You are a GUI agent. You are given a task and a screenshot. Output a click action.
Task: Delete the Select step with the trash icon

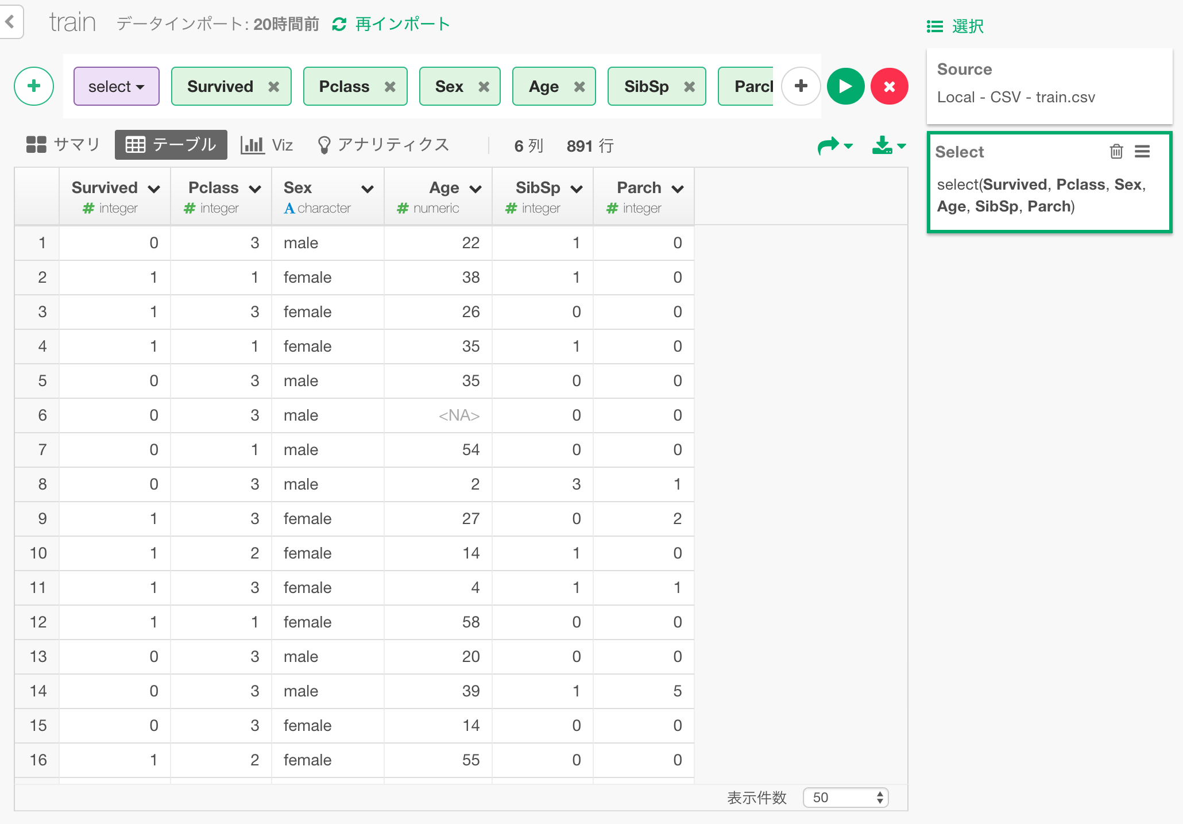click(x=1116, y=151)
